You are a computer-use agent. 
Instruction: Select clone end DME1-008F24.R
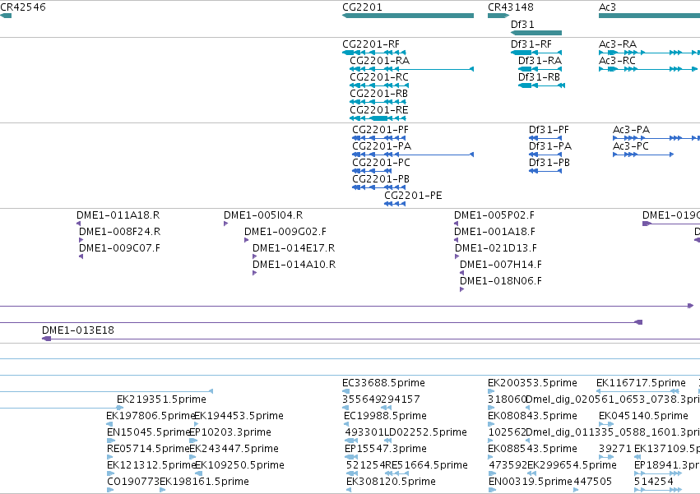(81, 240)
